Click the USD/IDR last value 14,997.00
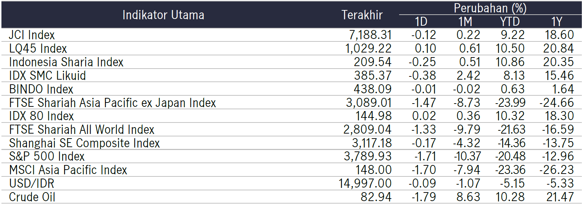584x205 pixels. coord(365,184)
